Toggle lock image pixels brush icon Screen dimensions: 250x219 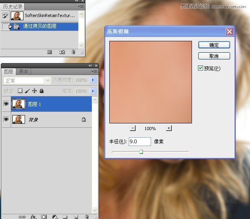point(27,91)
